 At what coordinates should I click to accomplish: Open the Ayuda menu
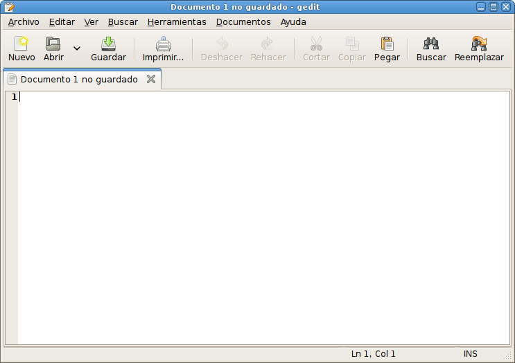tap(293, 22)
